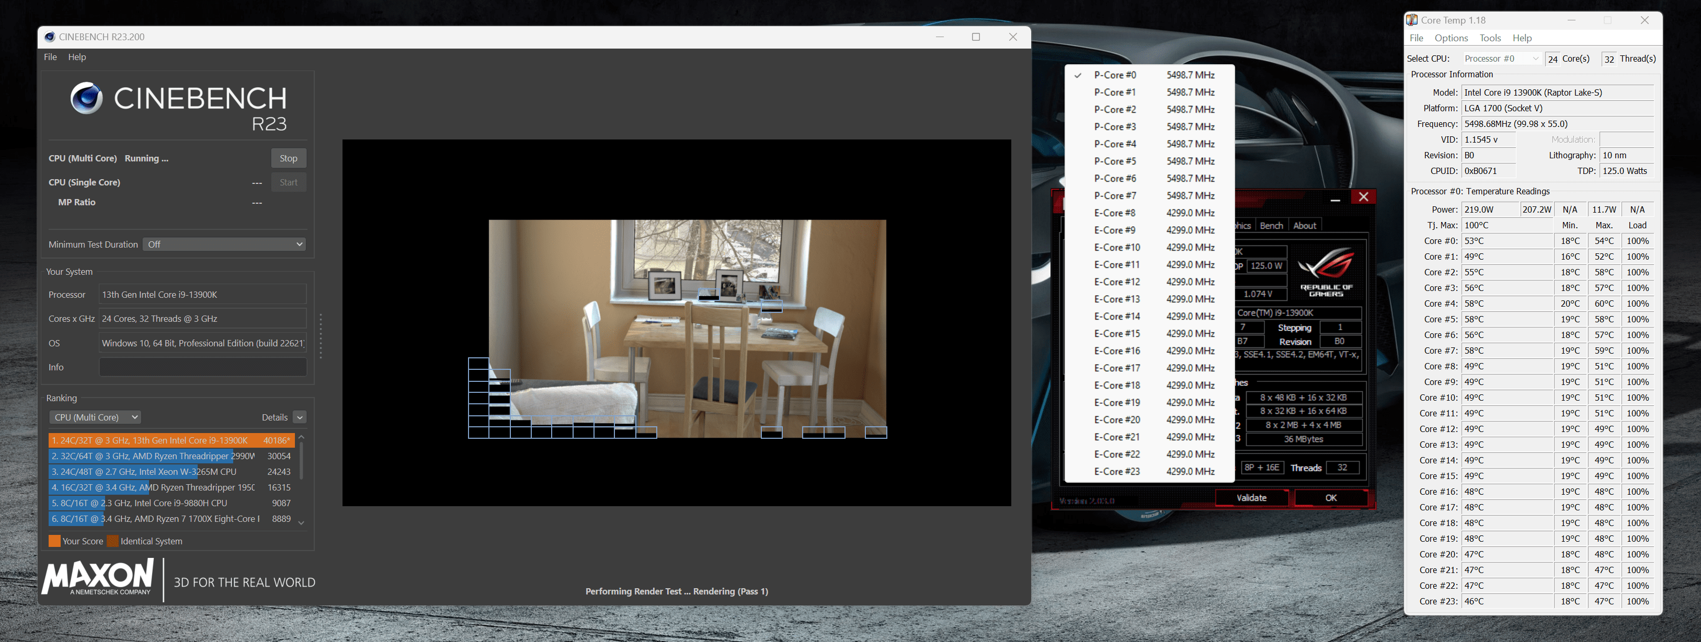Viewport: 1701px width, 642px height.
Task: Select P-Core #7 in the clock menu
Action: [1149, 196]
